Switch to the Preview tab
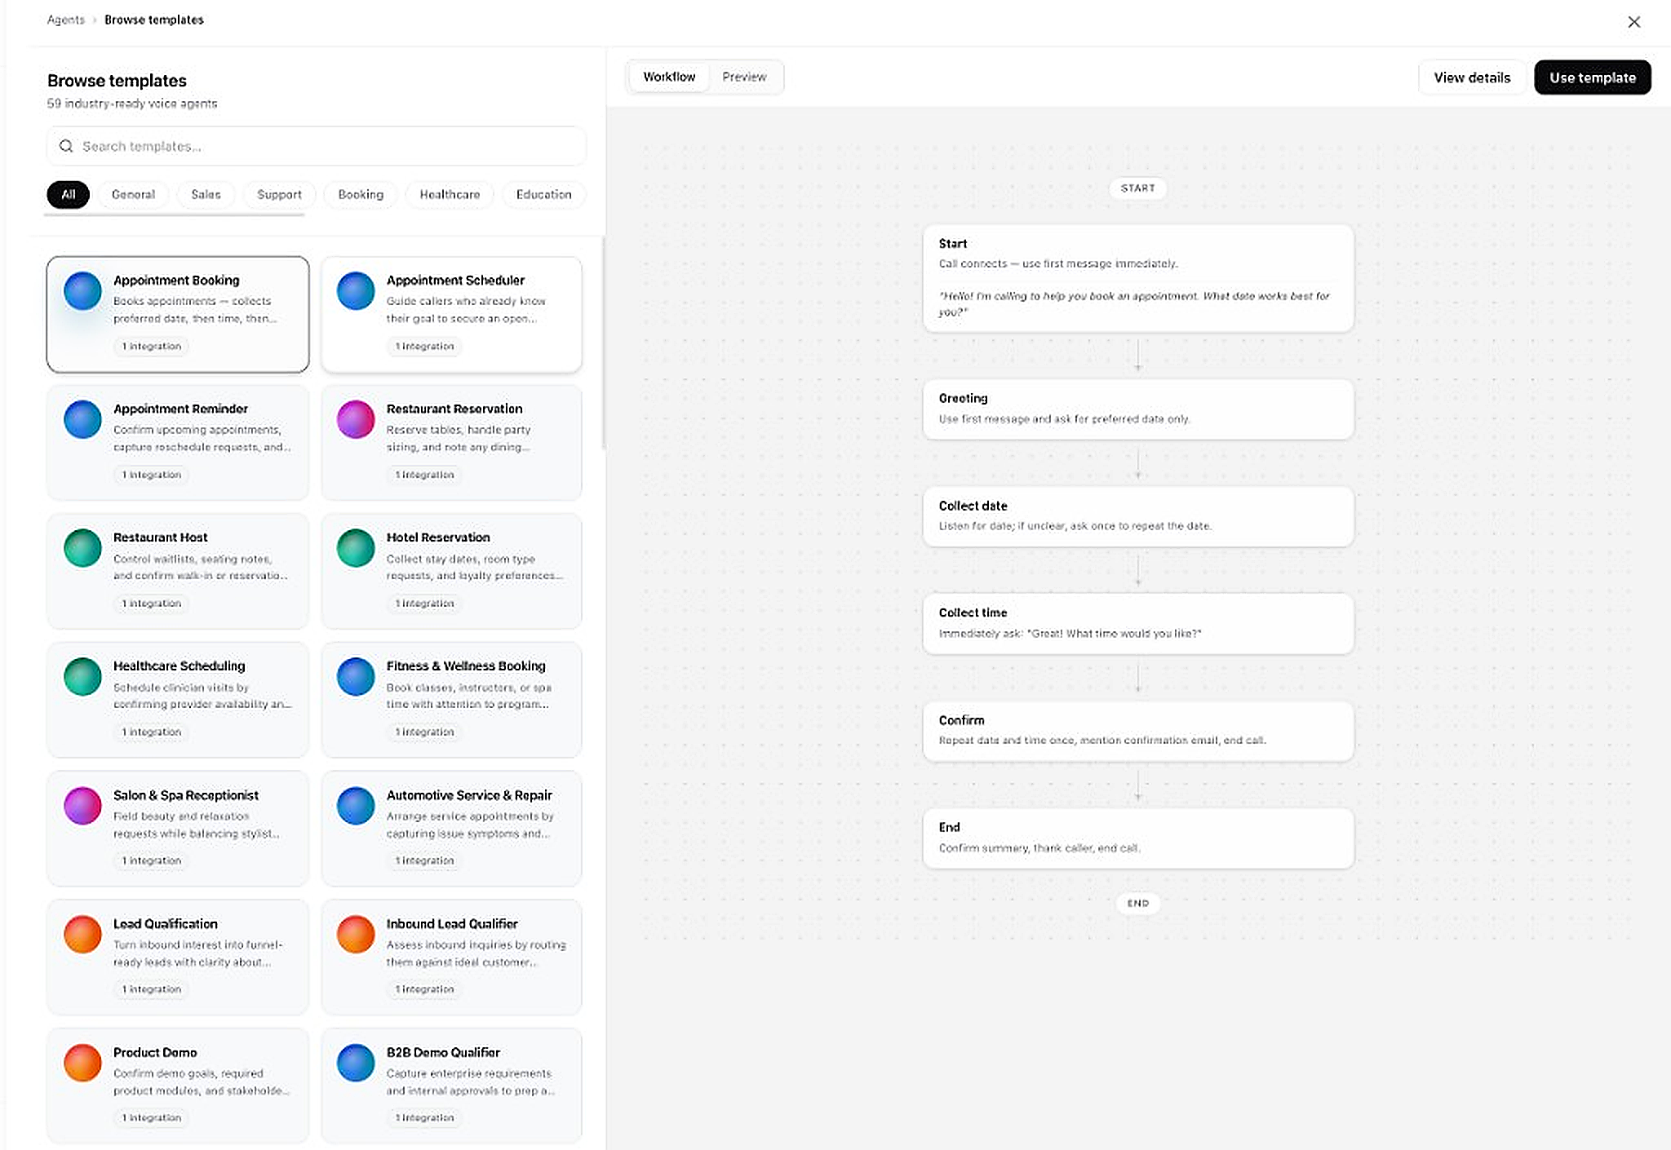The image size is (1671, 1150). [744, 77]
